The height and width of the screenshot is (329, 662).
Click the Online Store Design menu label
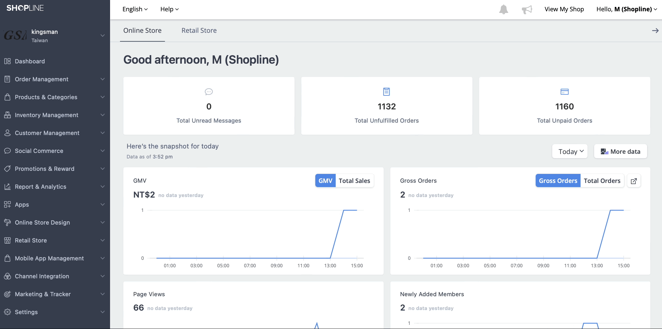click(x=42, y=222)
